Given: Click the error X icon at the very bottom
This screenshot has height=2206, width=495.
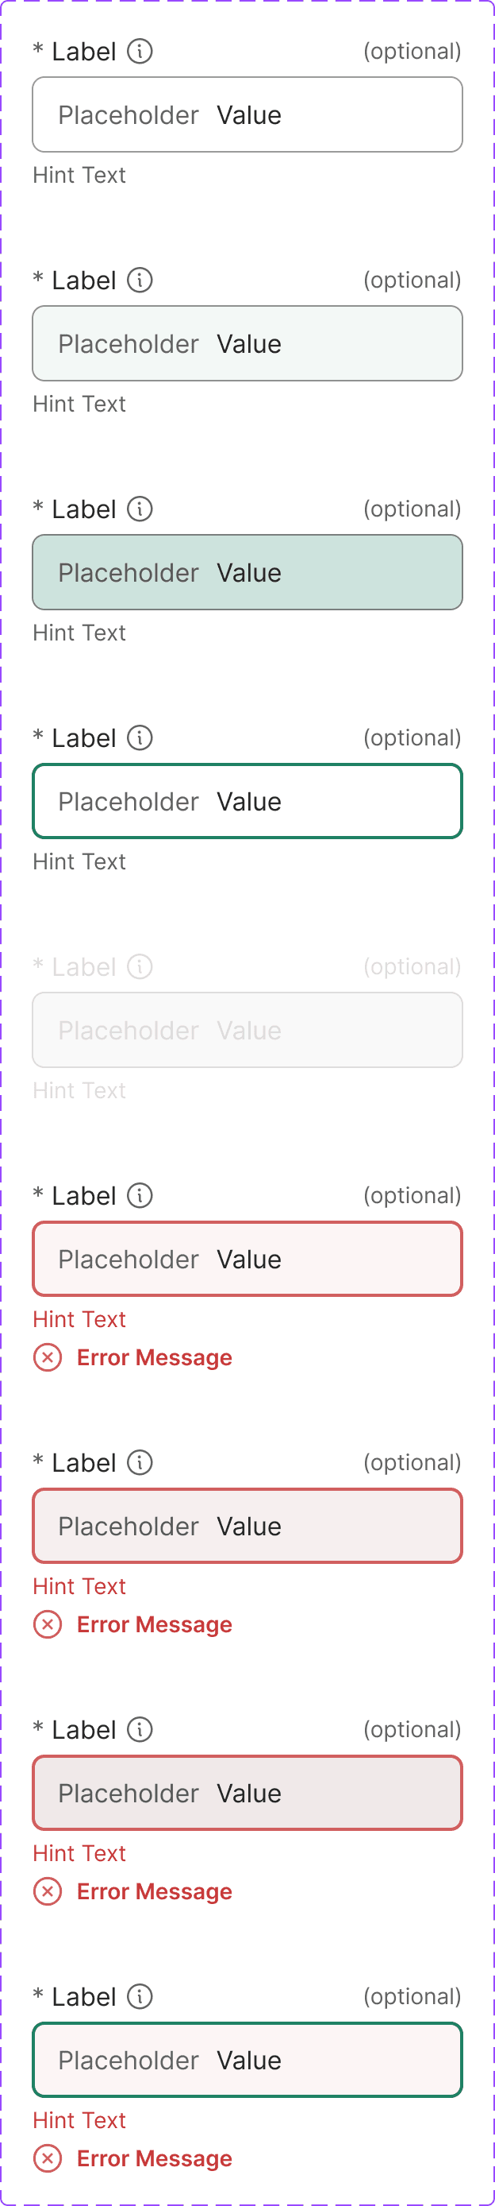Looking at the screenshot, I should (x=48, y=2158).
